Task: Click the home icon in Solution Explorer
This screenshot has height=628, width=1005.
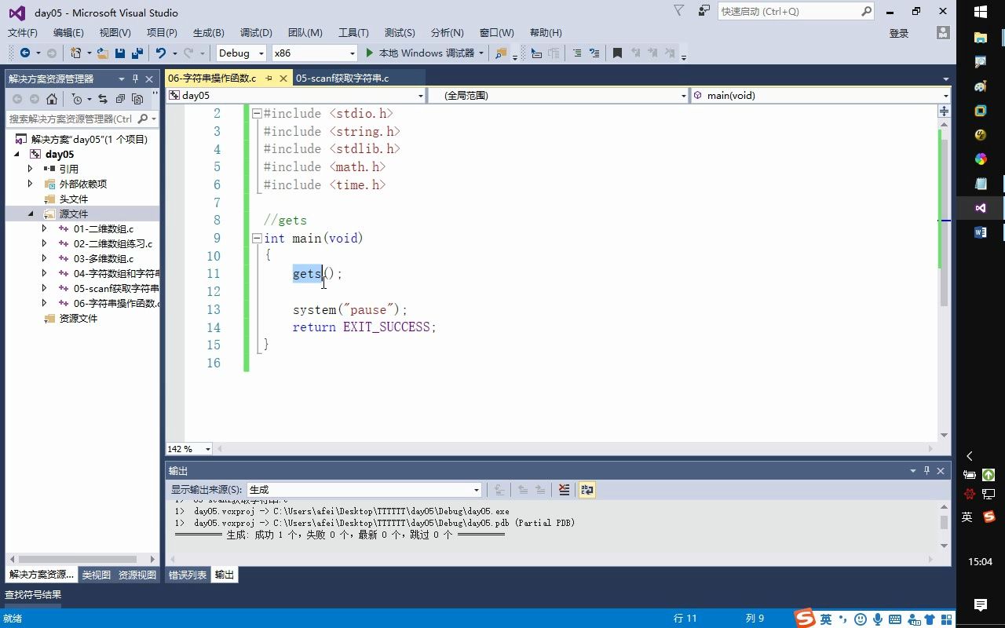Action: click(52, 99)
